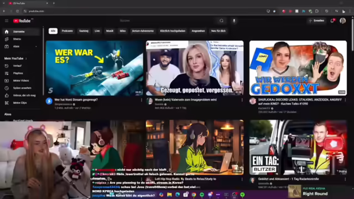Click the Erstellen create button
This screenshot has height=199, width=354.
tap(317, 21)
